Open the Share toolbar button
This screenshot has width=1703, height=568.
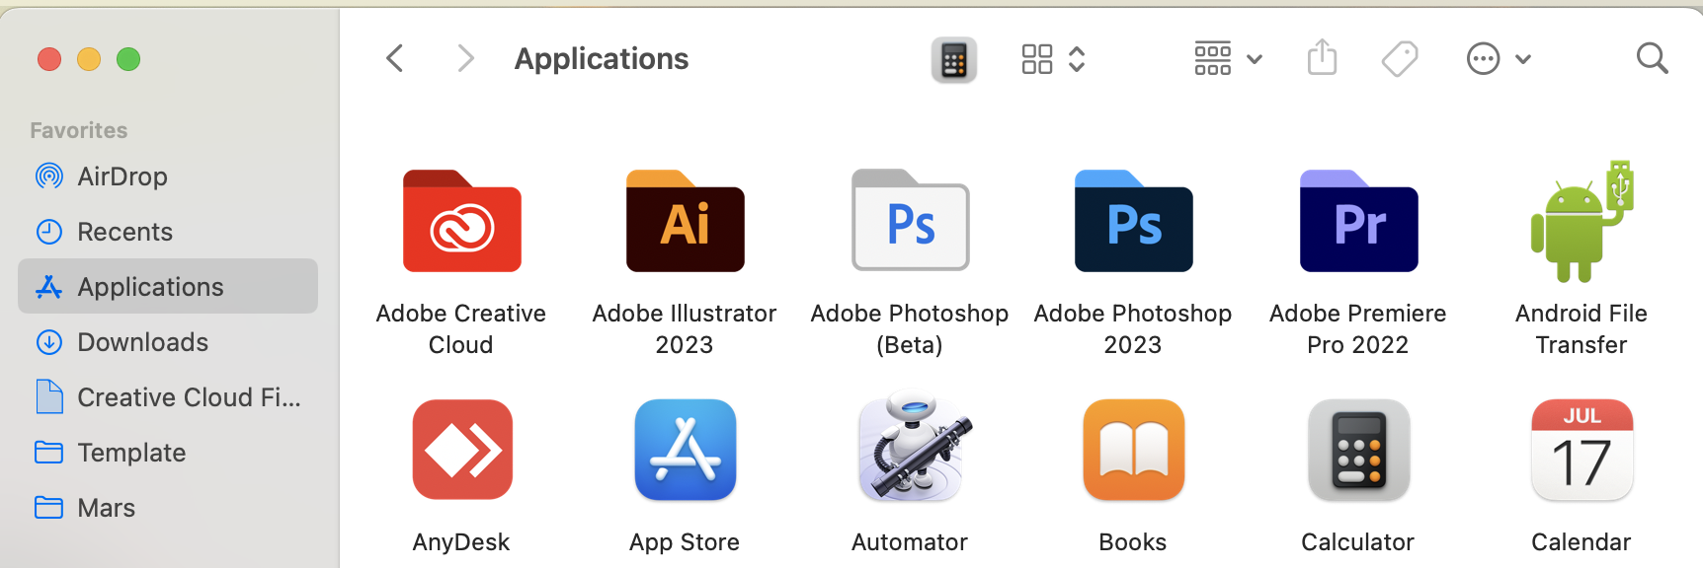1322,57
